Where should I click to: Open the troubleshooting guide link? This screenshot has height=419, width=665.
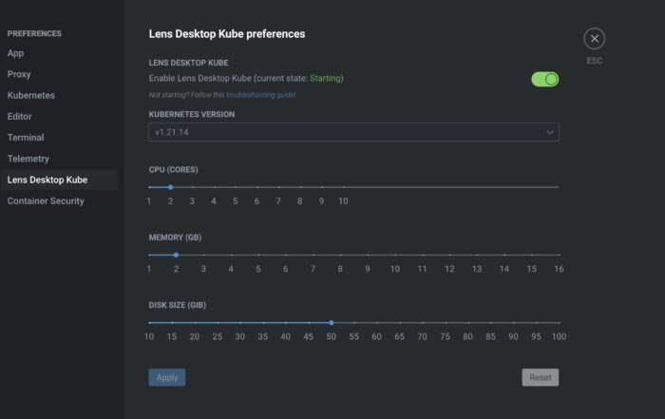(x=261, y=95)
